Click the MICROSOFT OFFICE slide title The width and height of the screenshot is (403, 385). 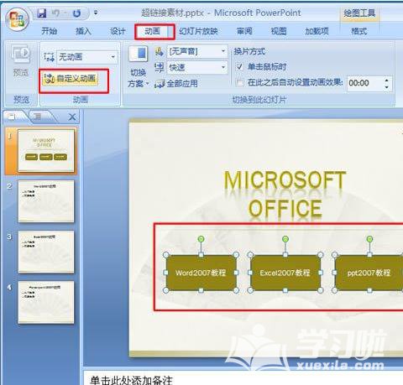[x=285, y=194]
